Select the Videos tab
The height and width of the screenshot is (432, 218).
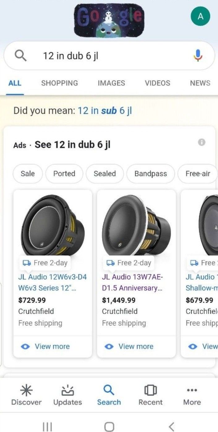point(157,83)
